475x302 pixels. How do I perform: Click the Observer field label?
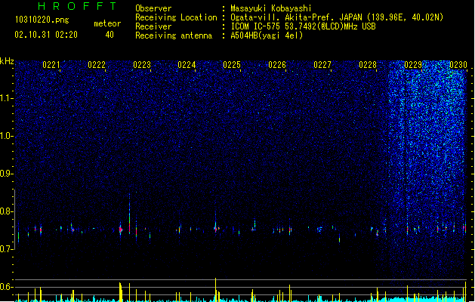153,8
